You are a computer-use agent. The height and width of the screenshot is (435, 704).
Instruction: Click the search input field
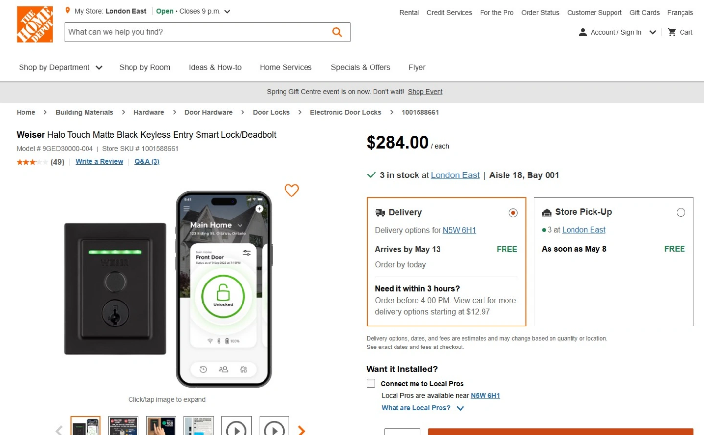pyautogui.click(x=196, y=32)
